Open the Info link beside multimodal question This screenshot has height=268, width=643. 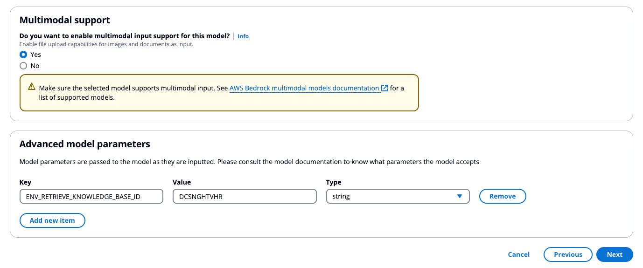pos(243,36)
